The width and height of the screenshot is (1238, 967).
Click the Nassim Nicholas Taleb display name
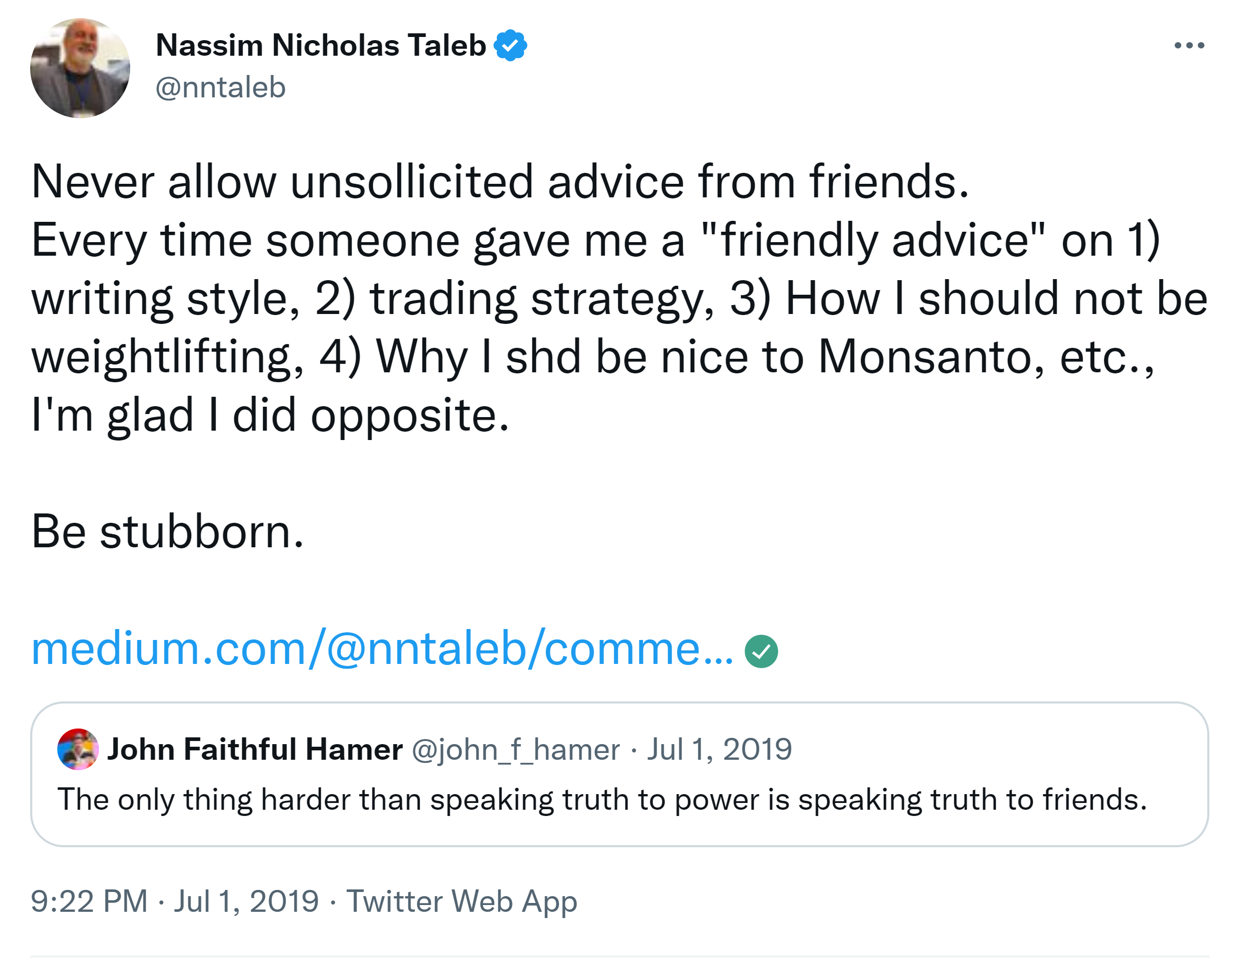tap(321, 45)
